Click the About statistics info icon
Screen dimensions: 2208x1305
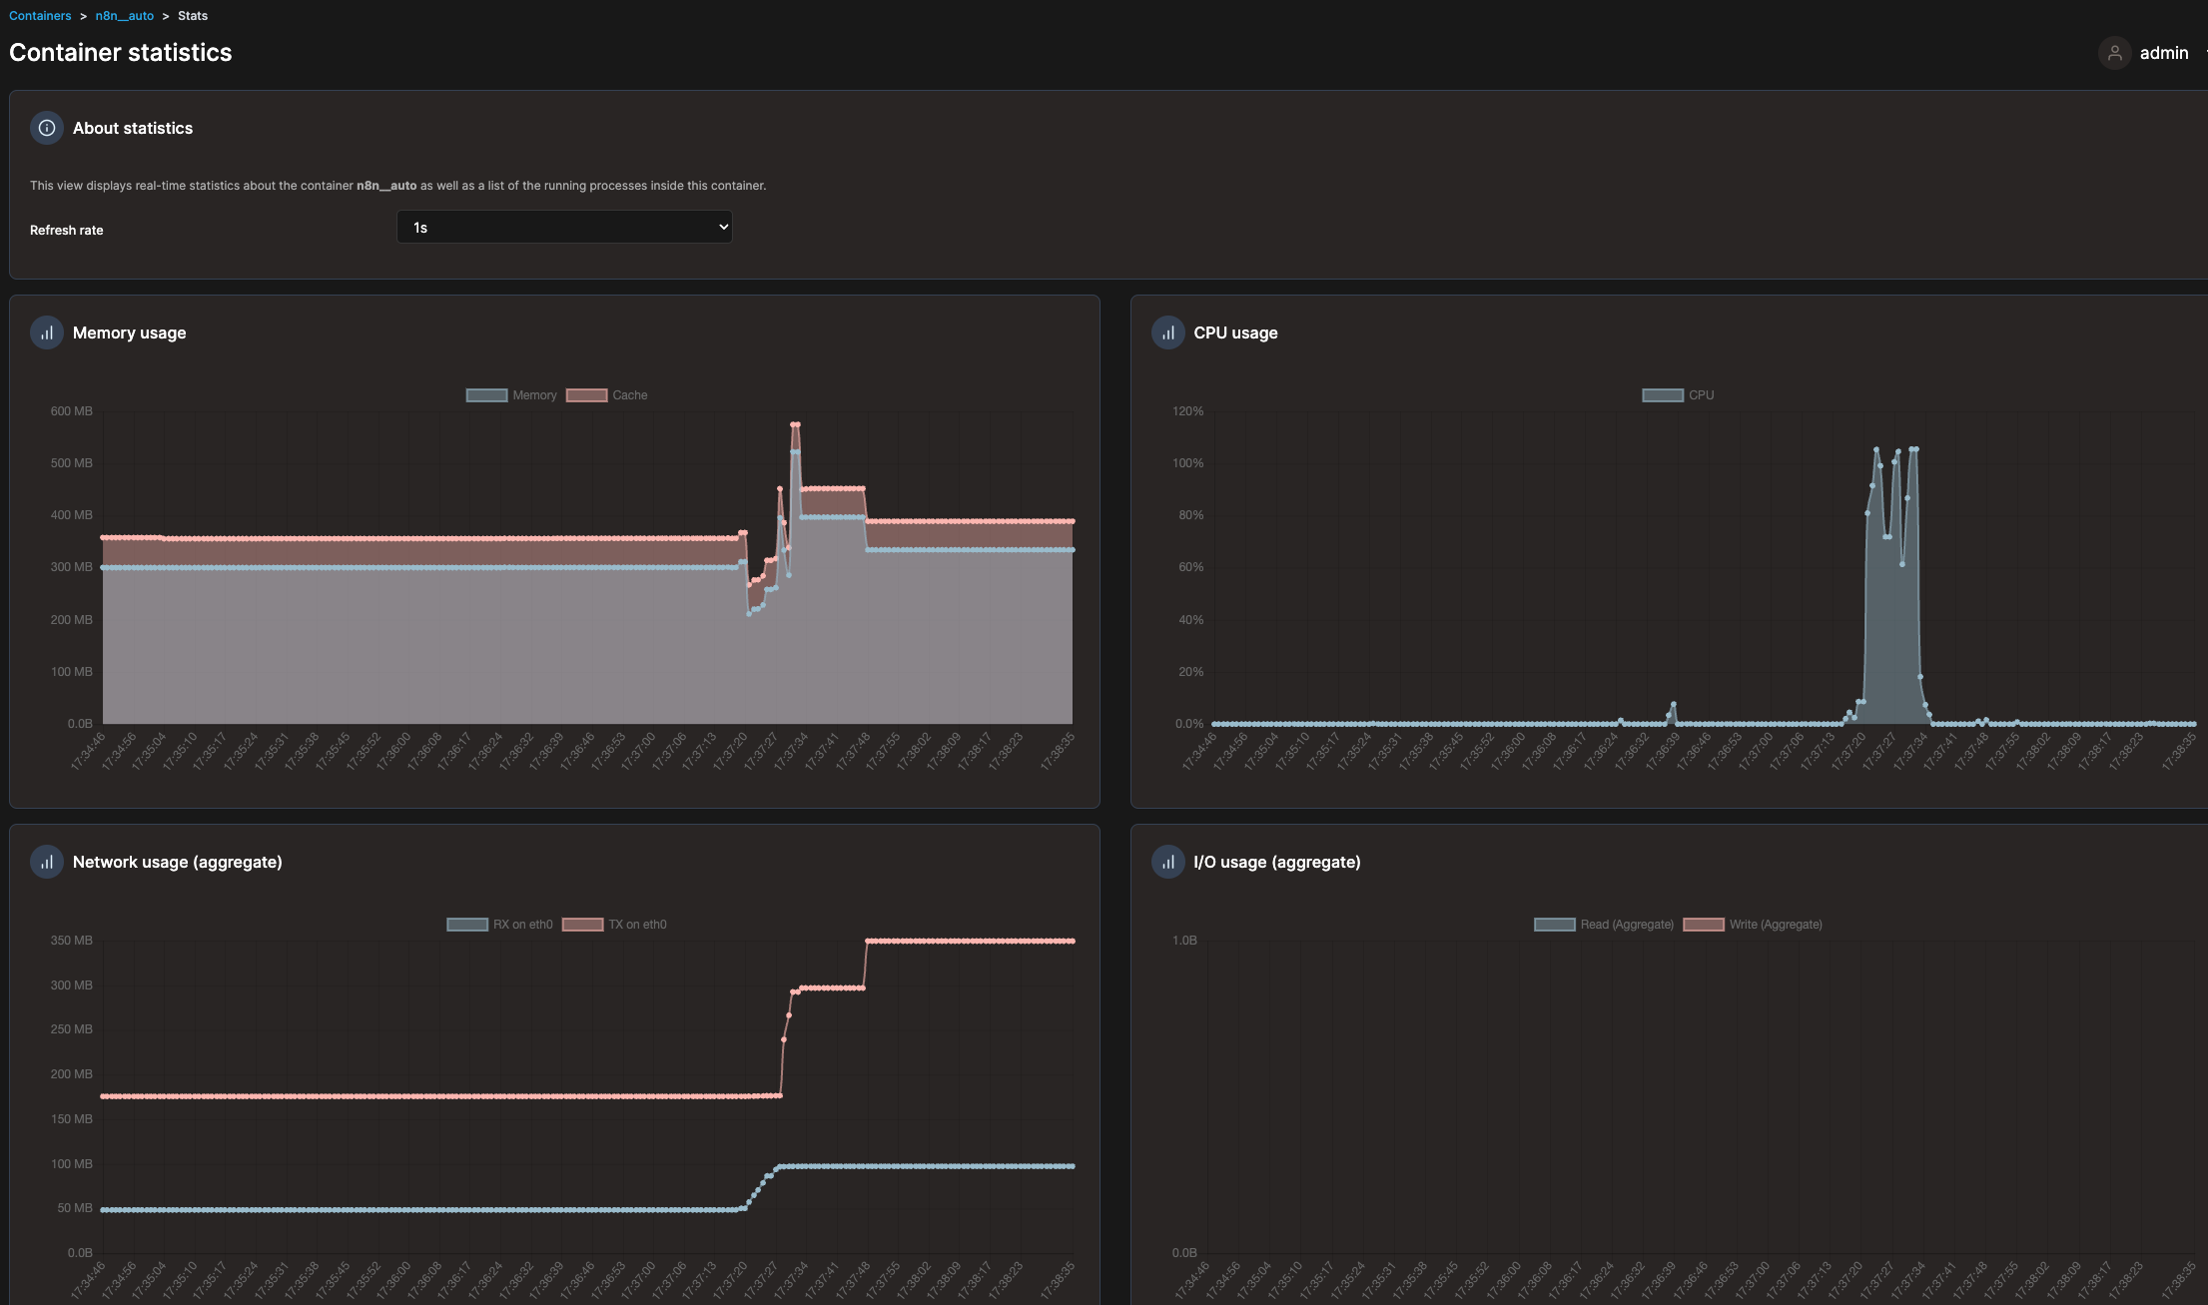click(46, 128)
